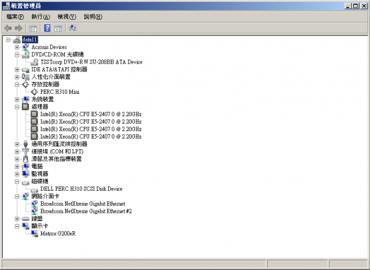
Task: Click the 滑鼠及其他指標裝置 mouse icon
Action: (x=25, y=159)
